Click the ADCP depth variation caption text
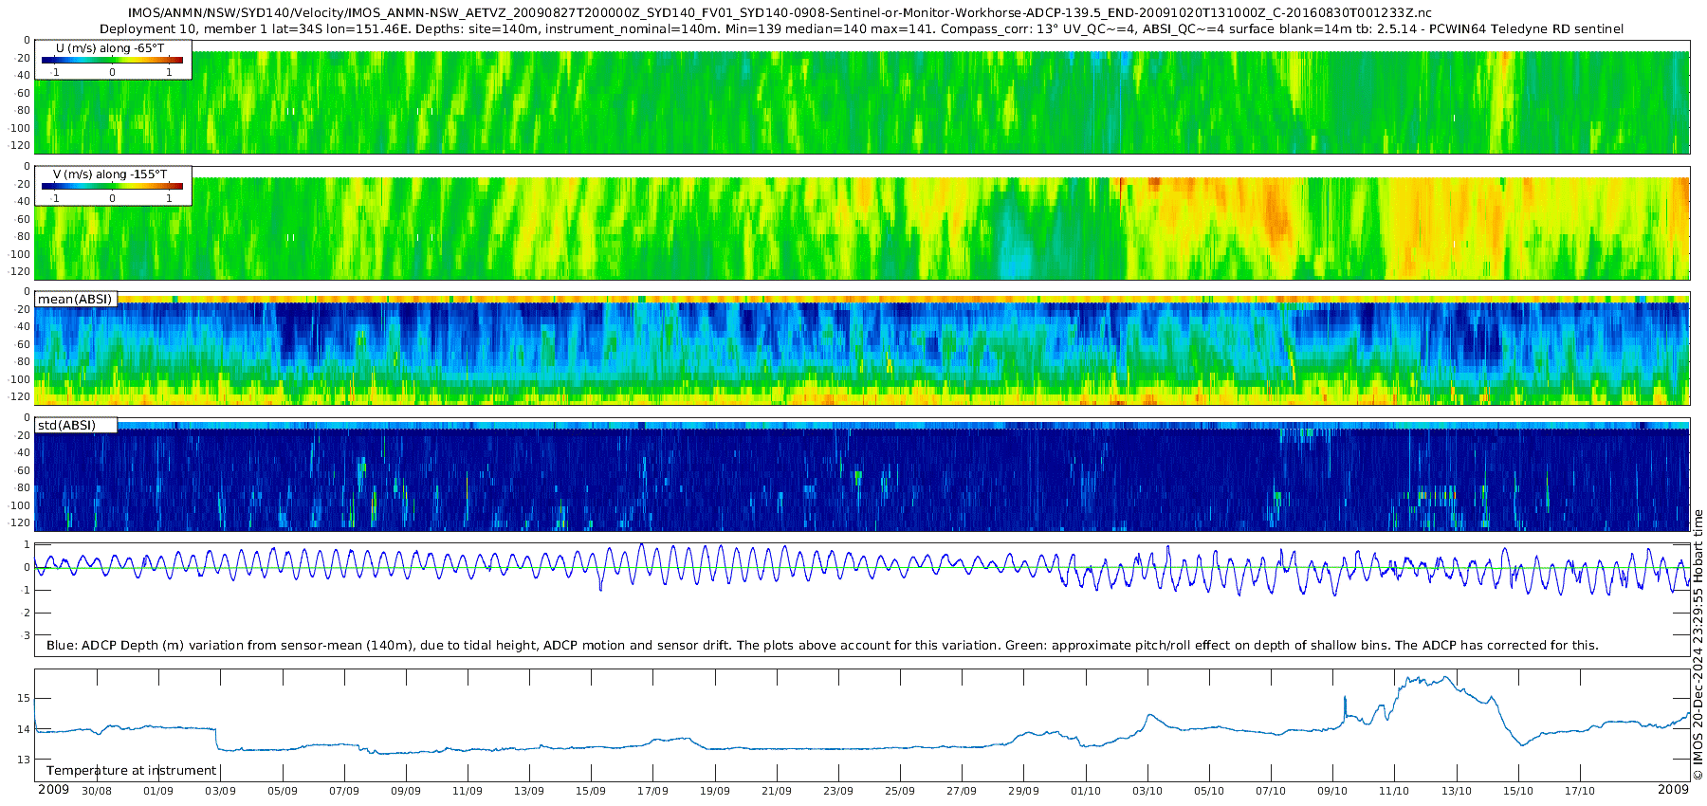Viewport: 1707px width, 806px height. coord(822,645)
